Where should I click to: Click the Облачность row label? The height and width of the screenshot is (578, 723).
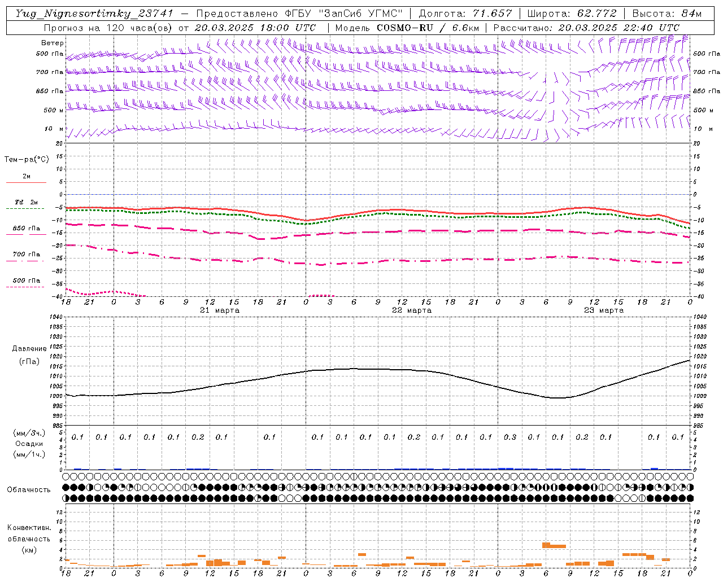coord(29,490)
